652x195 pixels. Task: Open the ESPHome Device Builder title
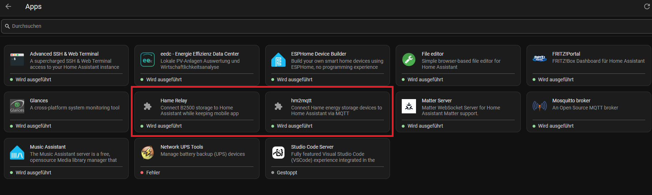point(319,54)
